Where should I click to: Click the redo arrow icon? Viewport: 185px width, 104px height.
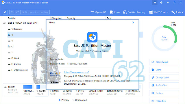(17, 12)
